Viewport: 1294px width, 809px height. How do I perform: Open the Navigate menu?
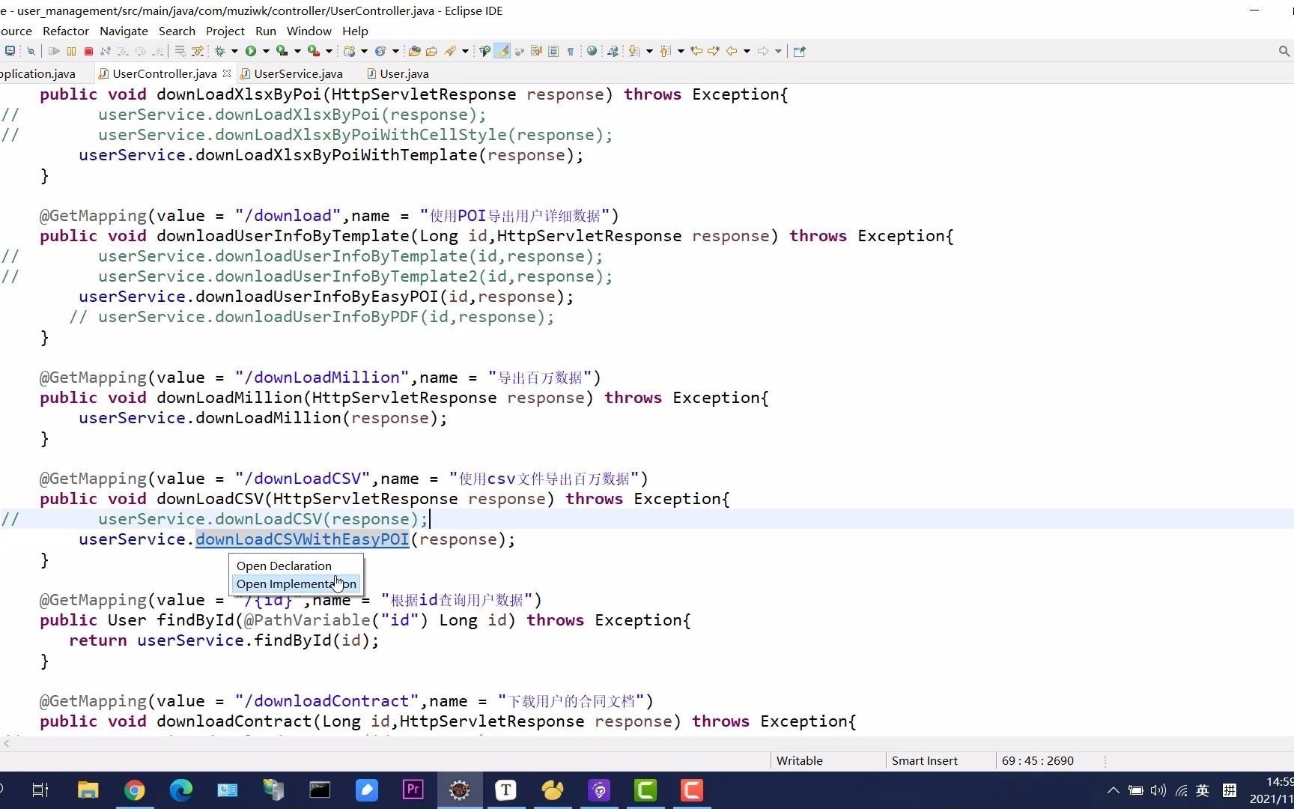pyautogui.click(x=124, y=31)
